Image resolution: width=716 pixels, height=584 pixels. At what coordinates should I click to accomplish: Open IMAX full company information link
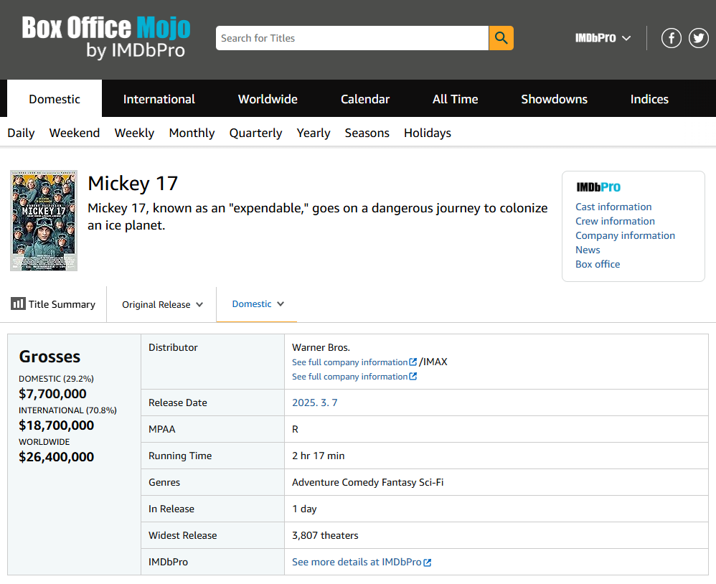[x=354, y=377]
